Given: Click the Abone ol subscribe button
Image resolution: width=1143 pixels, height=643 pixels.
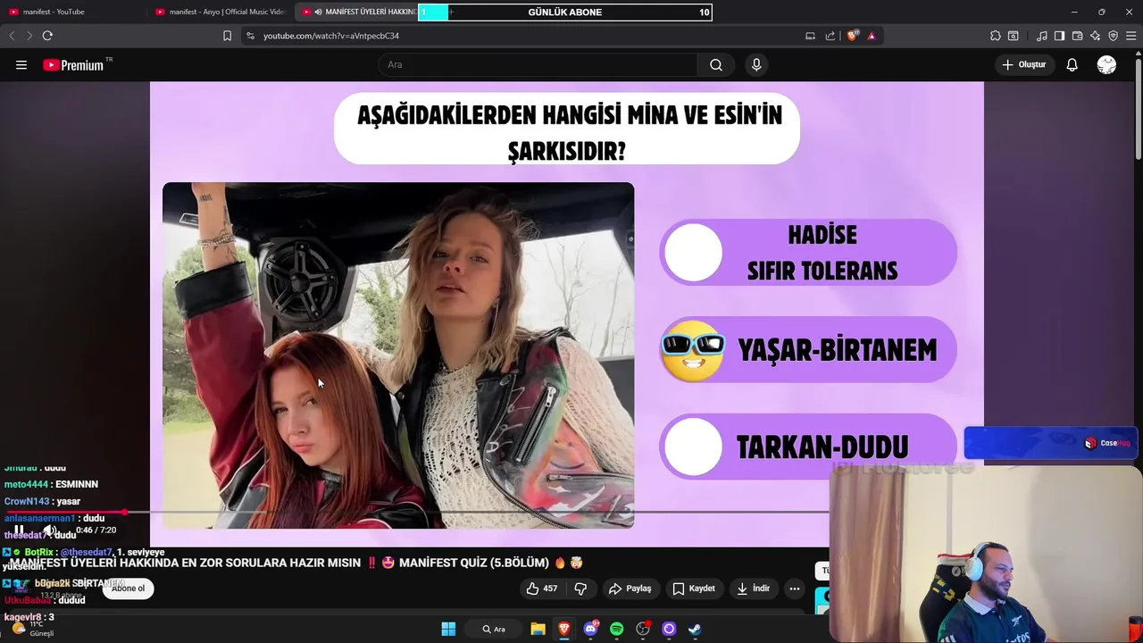Looking at the screenshot, I should [x=128, y=589].
